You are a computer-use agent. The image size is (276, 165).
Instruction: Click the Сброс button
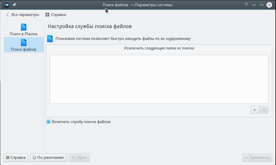[x=79, y=158]
